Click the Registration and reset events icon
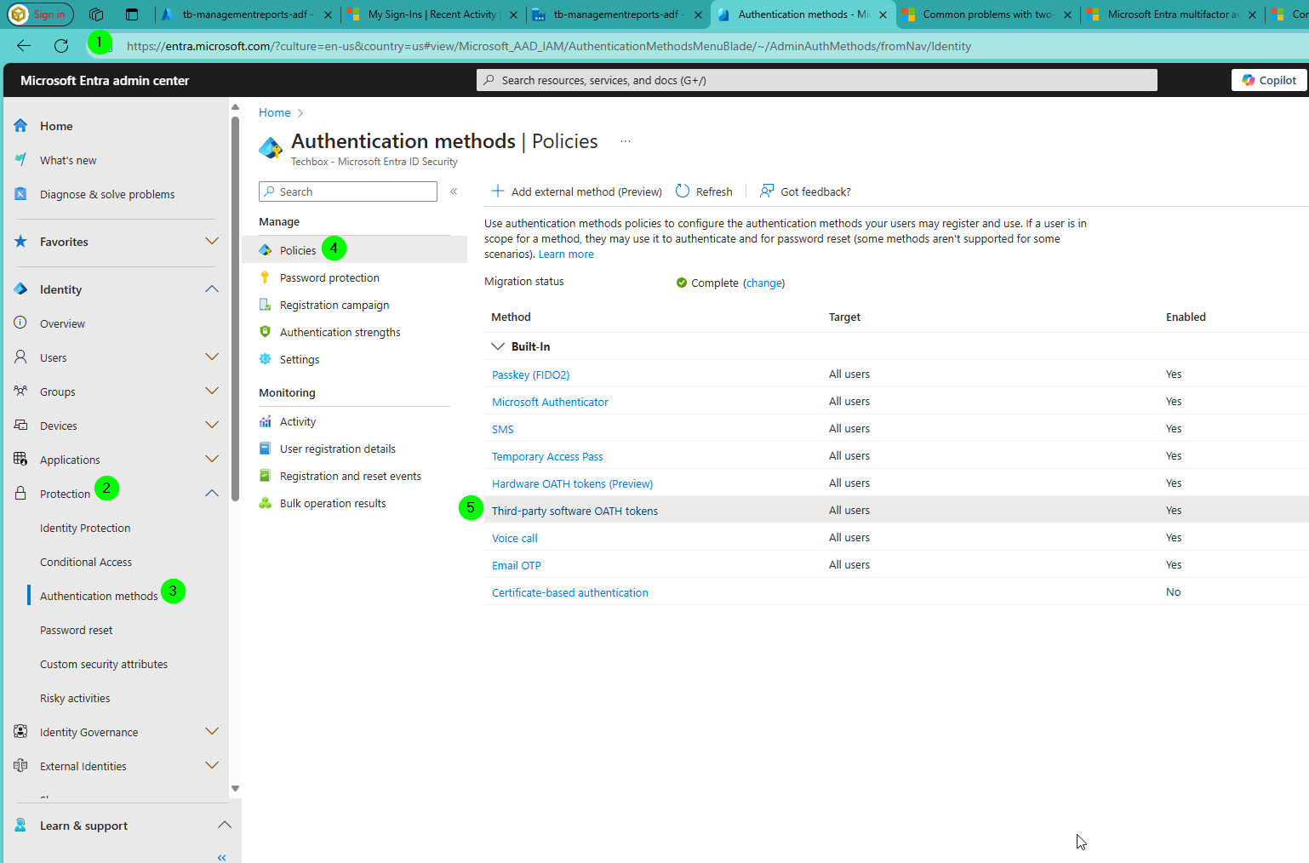The width and height of the screenshot is (1309, 863). (265, 476)
